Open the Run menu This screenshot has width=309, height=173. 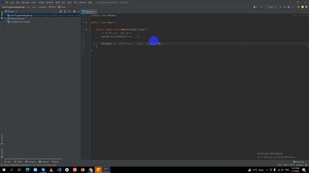(63, 2)
